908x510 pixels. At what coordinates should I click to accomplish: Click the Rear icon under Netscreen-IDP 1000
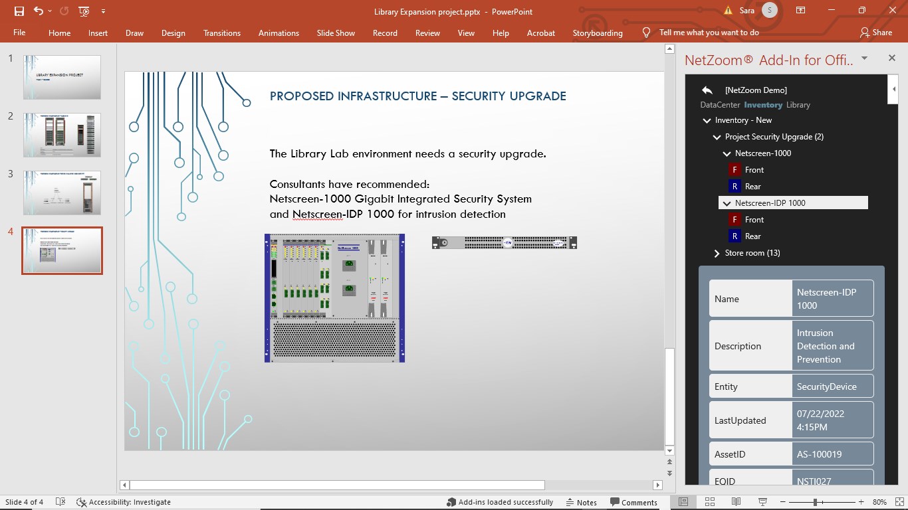(735, 236)
